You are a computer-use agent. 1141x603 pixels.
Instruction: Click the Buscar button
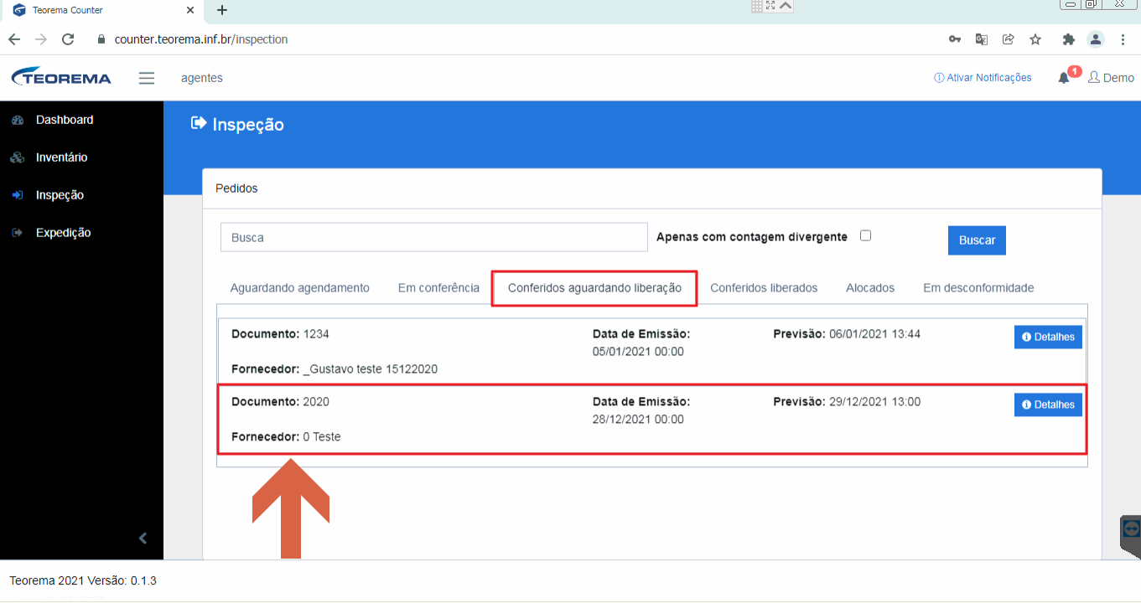coord(977,240)
